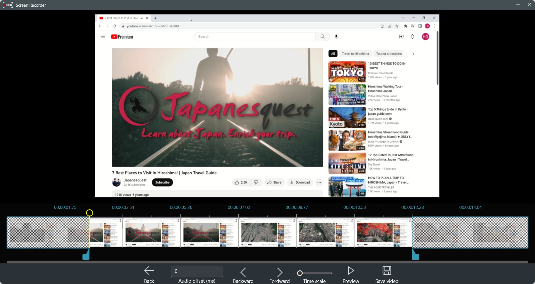Open the YouTube voice search microphone
This screenshot has width=535, height=284.
point(336,36)
